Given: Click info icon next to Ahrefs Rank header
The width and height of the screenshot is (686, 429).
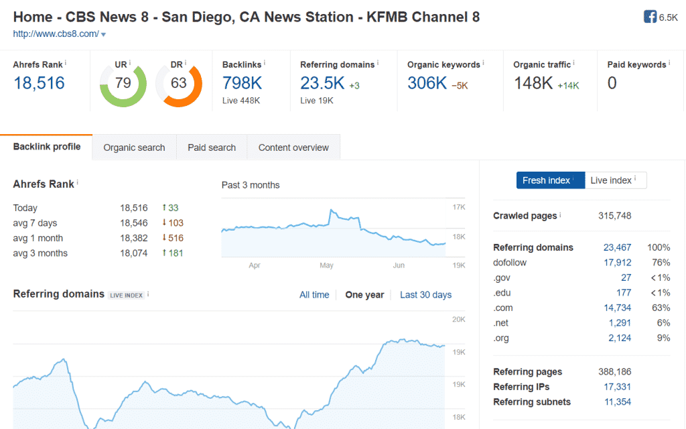Looking at the screenshot, I should [66, 63].
